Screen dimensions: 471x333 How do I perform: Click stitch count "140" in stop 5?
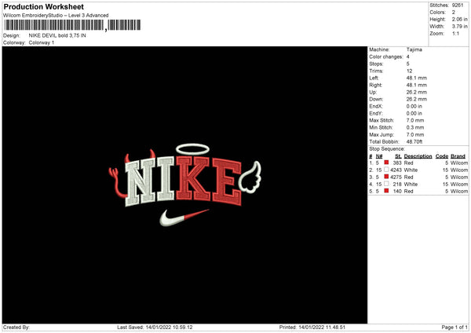pyautogui.click(x=397, y=191)
